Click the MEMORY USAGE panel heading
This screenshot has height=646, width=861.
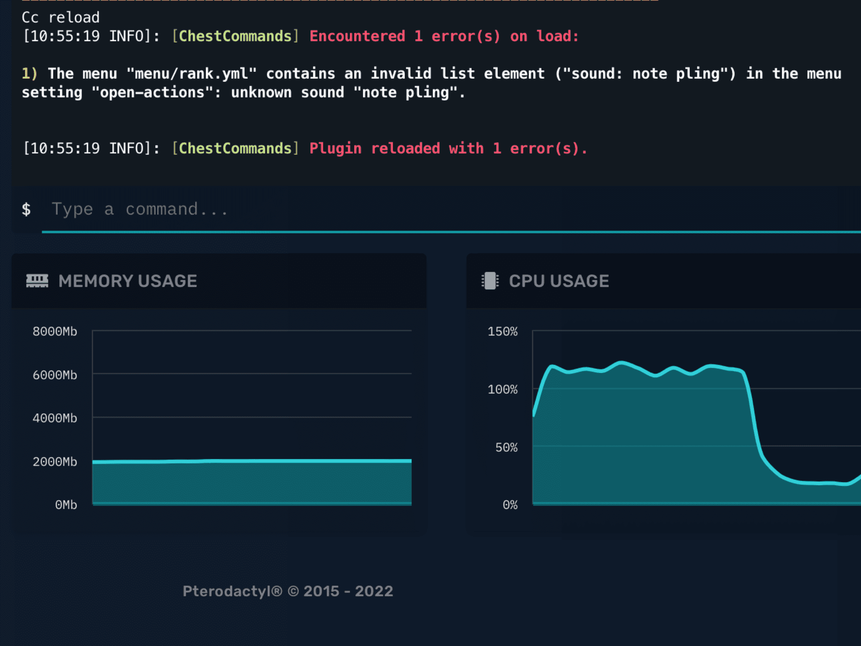click(x=128, y=281)
